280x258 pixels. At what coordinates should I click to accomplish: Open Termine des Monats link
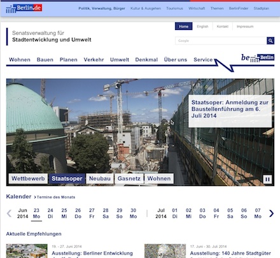(56, 197)
